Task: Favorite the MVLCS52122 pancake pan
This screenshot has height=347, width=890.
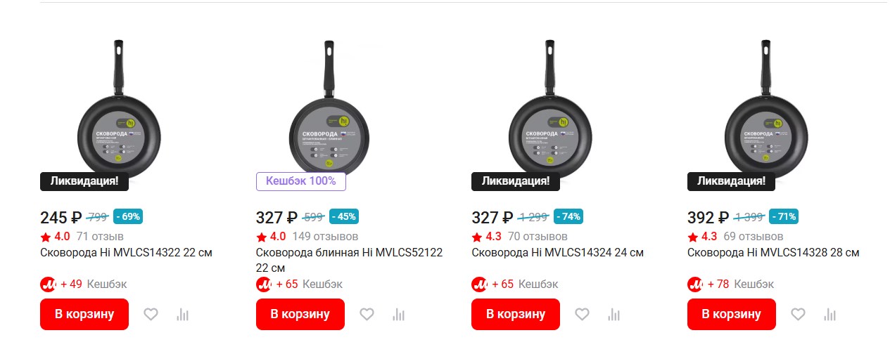Action: point(367,314)
